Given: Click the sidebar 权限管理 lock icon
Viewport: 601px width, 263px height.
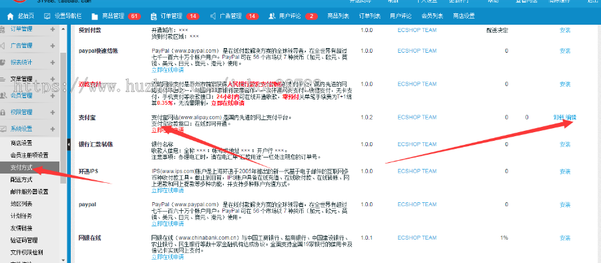Looking at the screenshot, I should tap(3, 112).
